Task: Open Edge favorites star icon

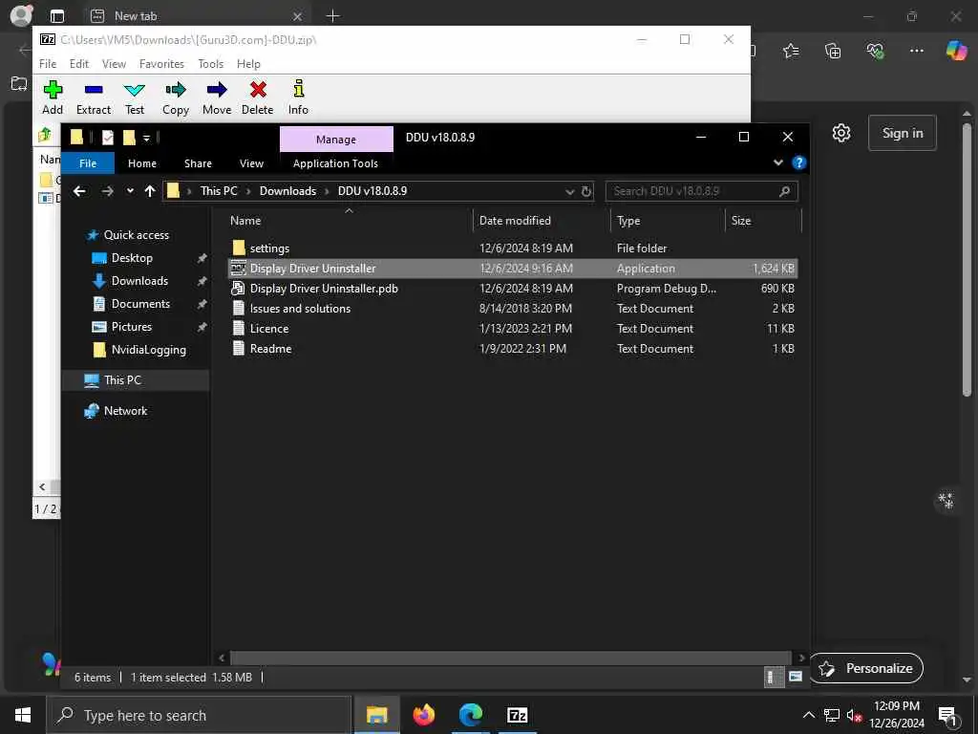Action: tap(791, 51)
